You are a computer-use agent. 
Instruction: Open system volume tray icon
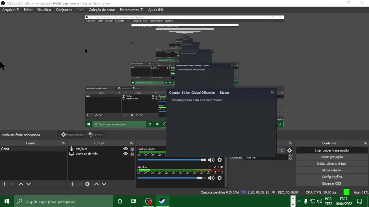(x=320, y=201)
